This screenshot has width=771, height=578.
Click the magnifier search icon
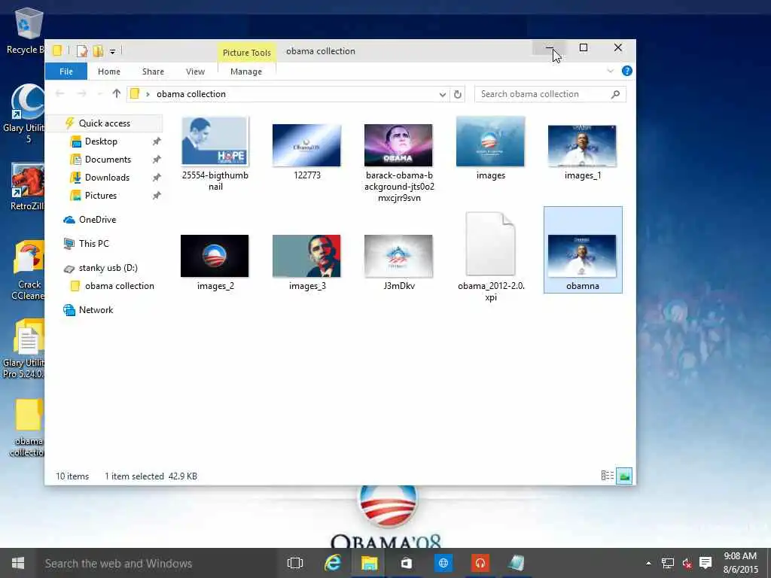pyautogui.click(x=615, y=94)
